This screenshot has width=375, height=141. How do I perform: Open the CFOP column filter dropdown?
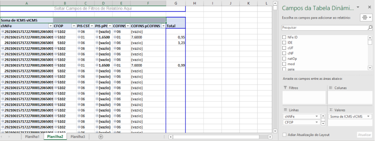[74, 26]
